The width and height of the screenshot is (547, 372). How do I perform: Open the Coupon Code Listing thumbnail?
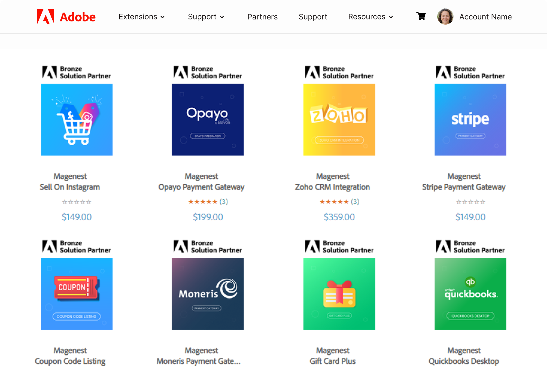click(x=77, y=294)
